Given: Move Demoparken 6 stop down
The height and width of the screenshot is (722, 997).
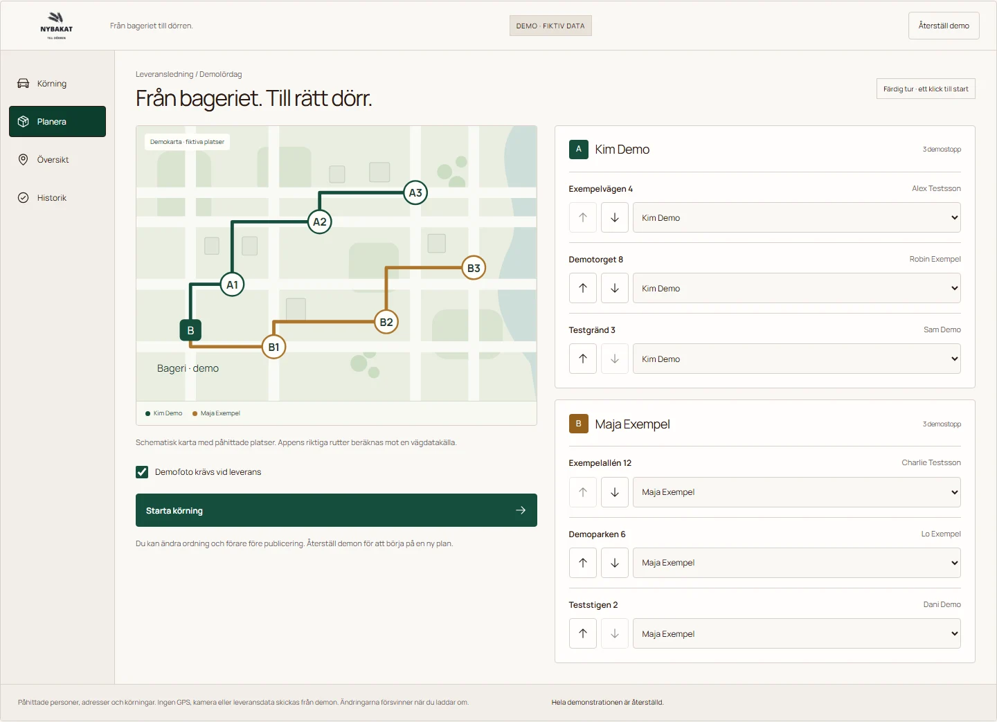Looking at the screenshot, I should click(615, 563).
